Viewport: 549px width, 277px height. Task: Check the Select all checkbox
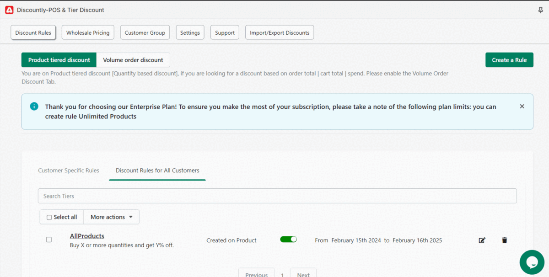[x=49, y=218]
